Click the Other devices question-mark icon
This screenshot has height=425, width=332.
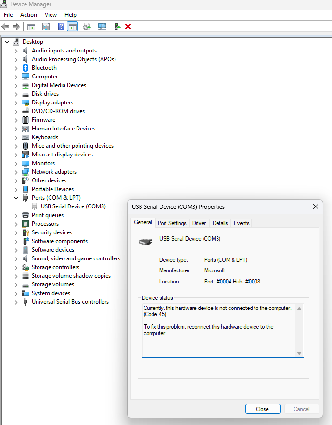26,180
